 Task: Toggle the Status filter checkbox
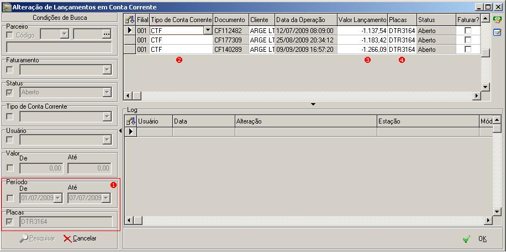pyautogui.click(x=10, y=93)
